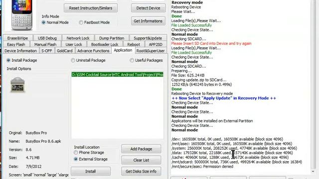Click Get Informations button
Screen dimensions: 319x179
(x=148, y=21)
